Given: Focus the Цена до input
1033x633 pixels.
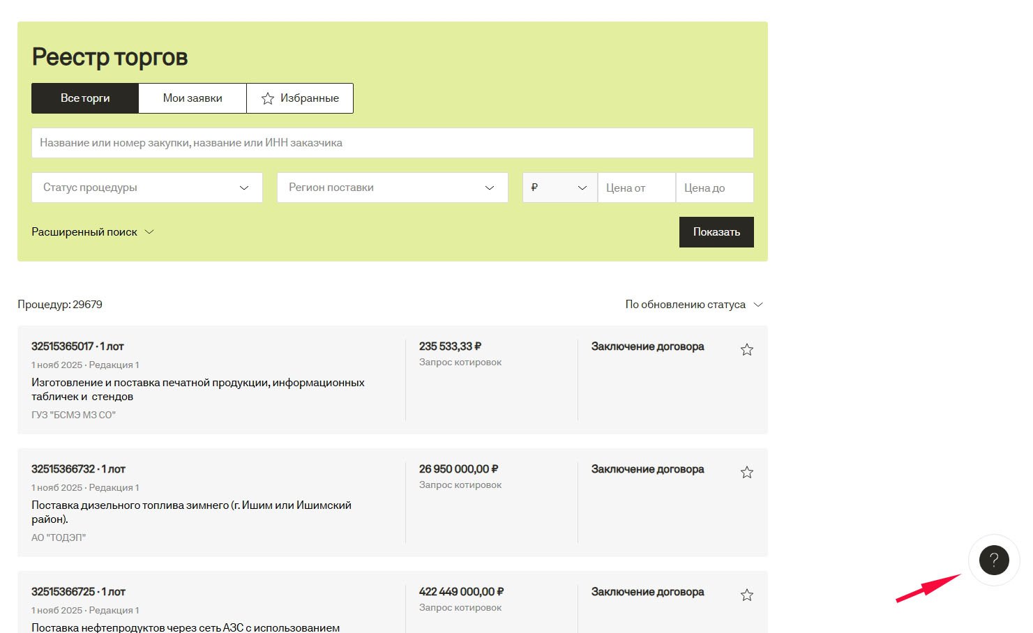Looking at the screenshot, I should (714, 188).
